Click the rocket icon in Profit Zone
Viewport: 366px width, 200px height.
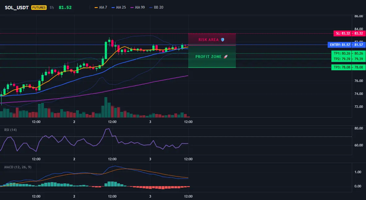pyautogui.click(x=225, y=57)
